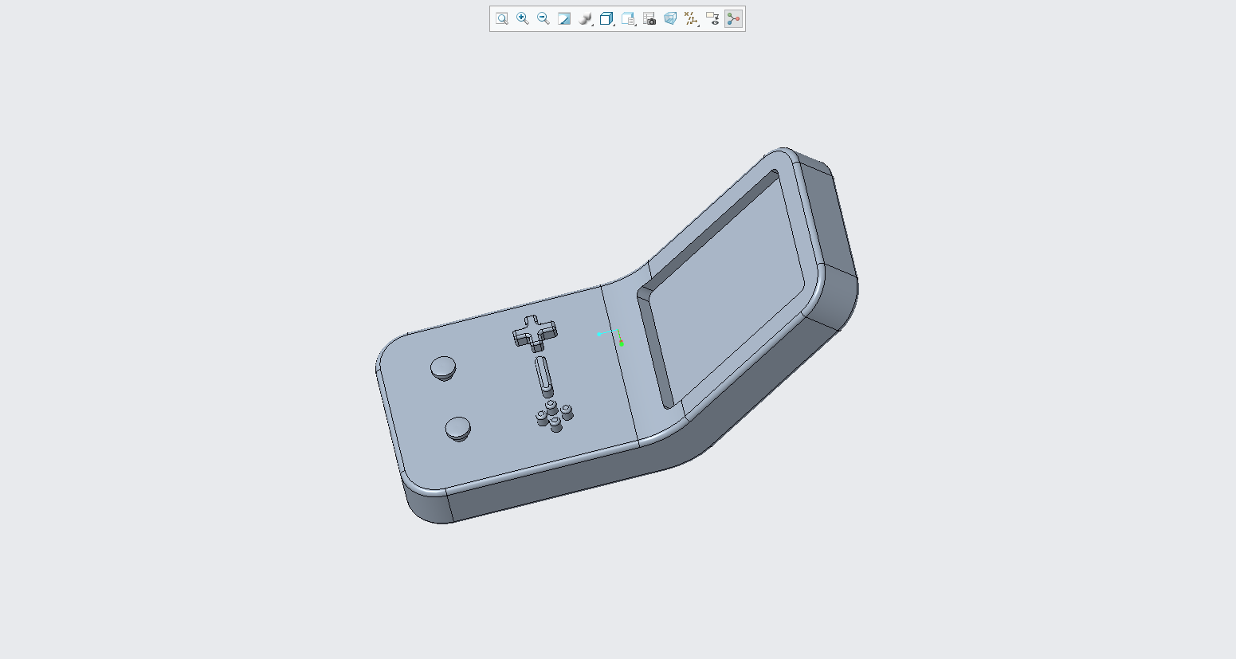The image size is (1236, 659).
Task: Click the Zoom In magnifier icon
Action: click(523, 18)
